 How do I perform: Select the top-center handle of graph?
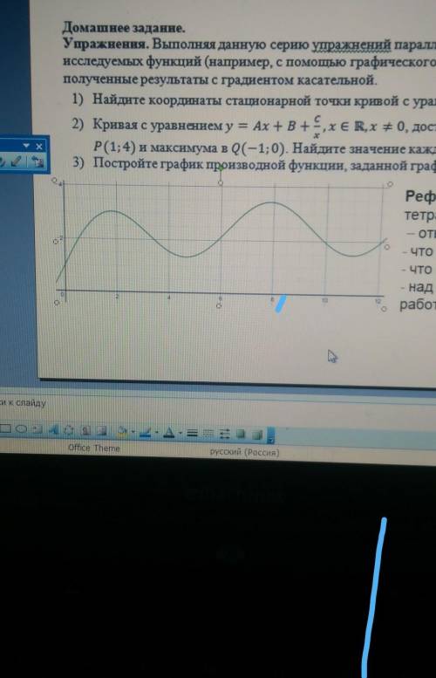pyautogui.click(x=221, y=182)
